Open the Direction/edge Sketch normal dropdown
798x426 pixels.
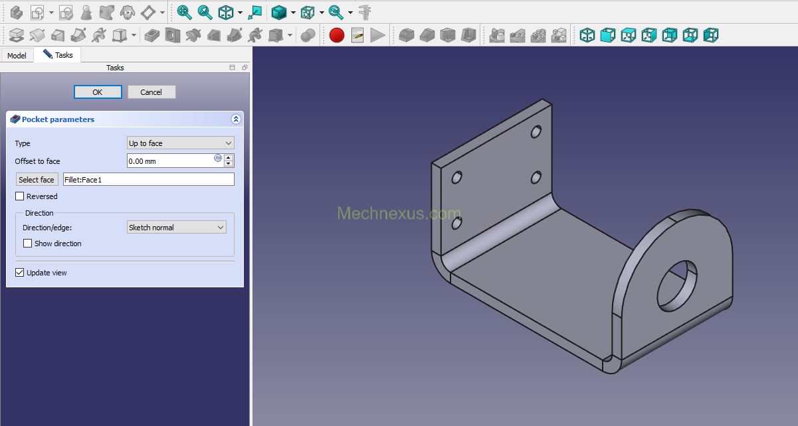click(177, 228)
